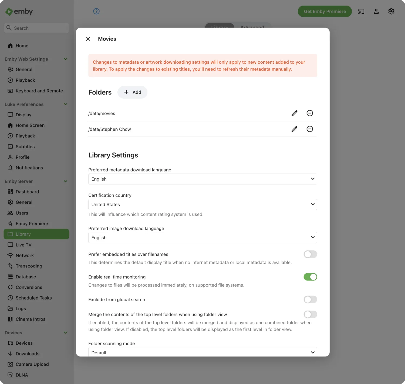
Task: Open Database settings
Action: (36, 277)
